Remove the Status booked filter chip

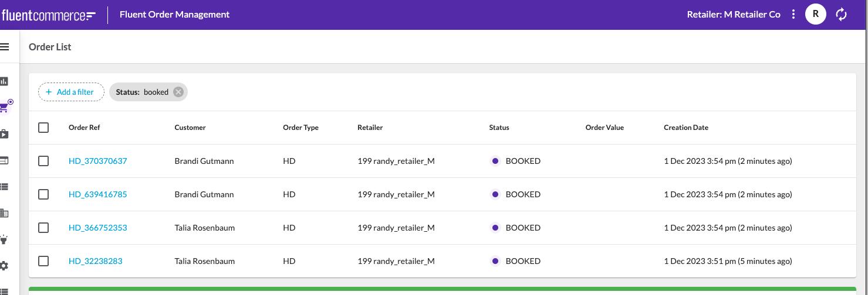tap(178, 92)
